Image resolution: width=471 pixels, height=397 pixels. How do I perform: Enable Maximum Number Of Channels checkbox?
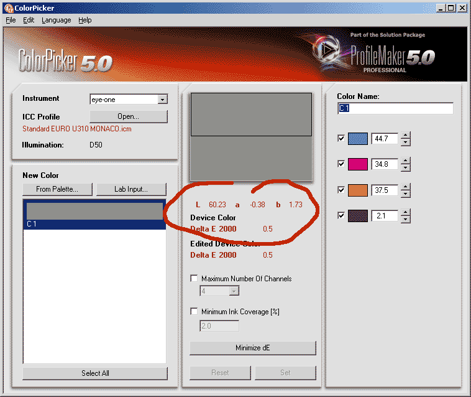click(x=194, y=278)
